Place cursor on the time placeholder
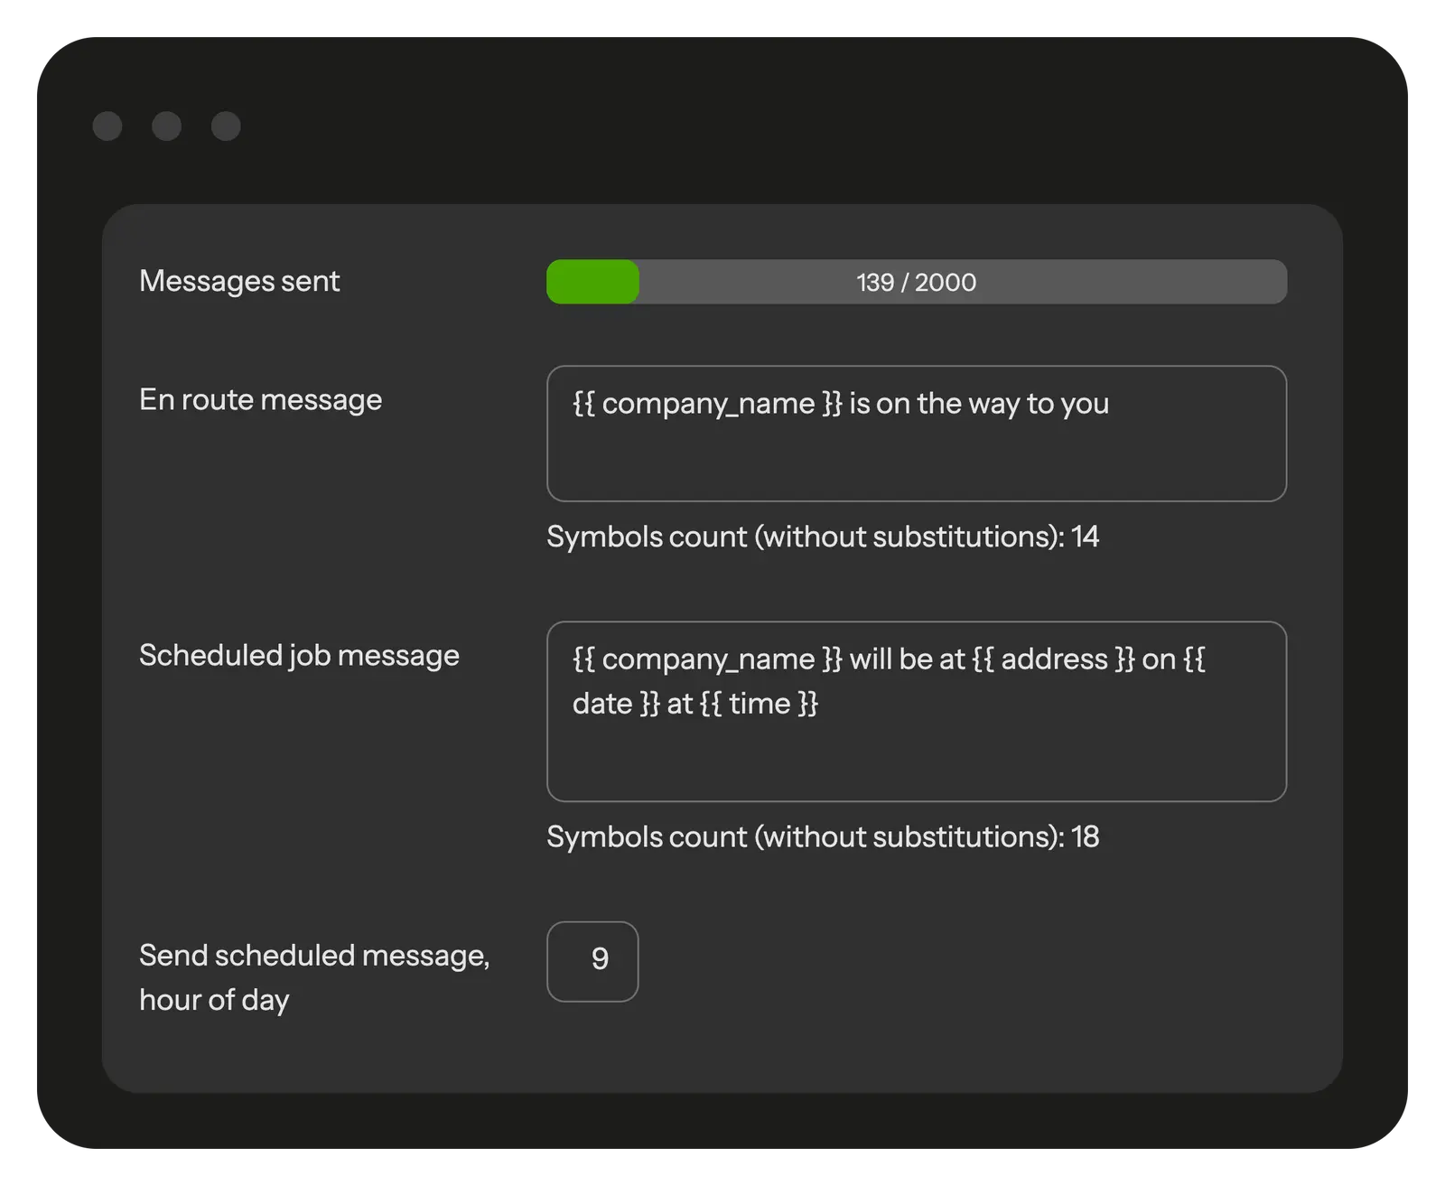1445x1186 pixels. (x=760, y=704)
